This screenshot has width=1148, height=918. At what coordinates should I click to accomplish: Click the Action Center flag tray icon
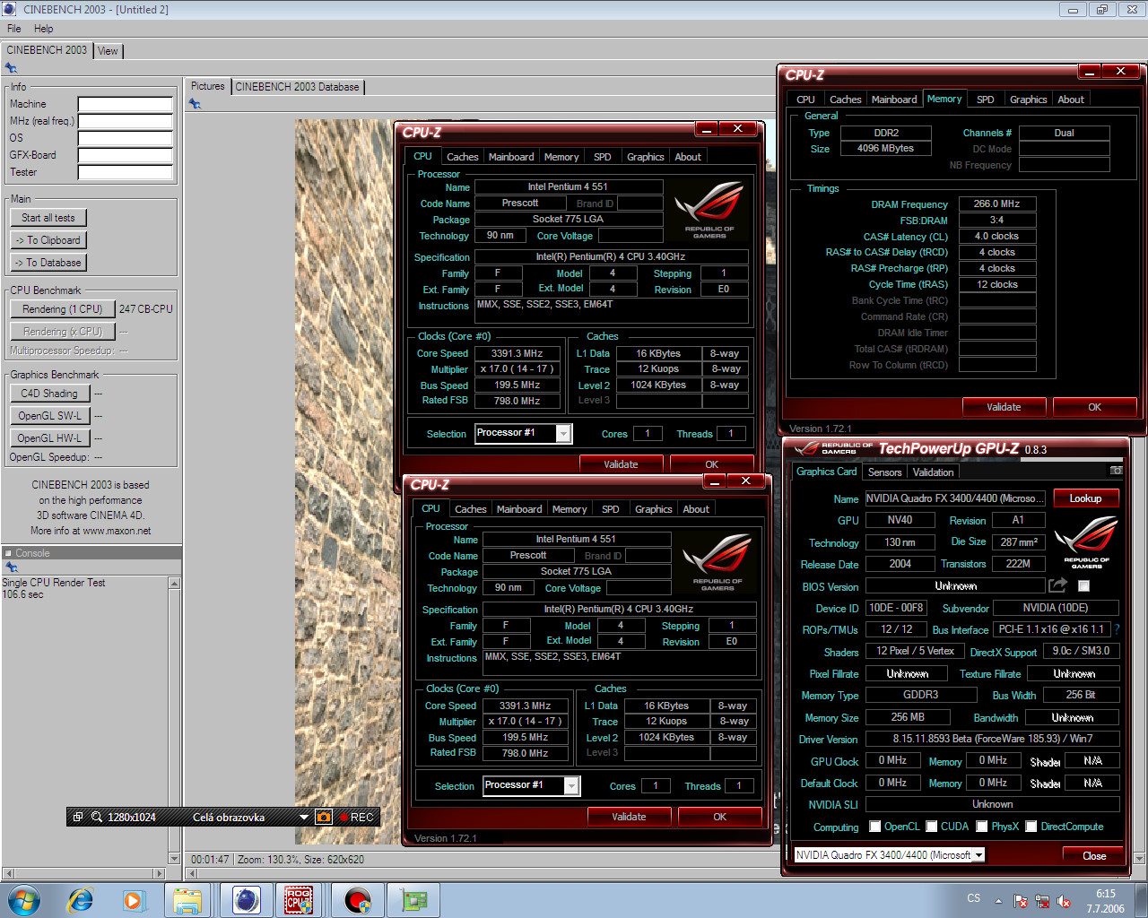[x=1021, y=902]
